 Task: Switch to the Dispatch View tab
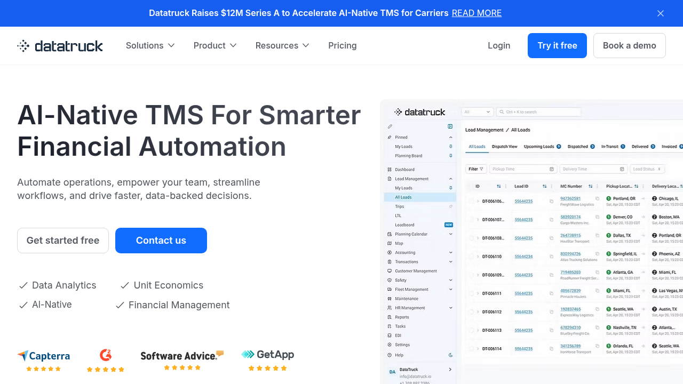click(x=505, y=147)
